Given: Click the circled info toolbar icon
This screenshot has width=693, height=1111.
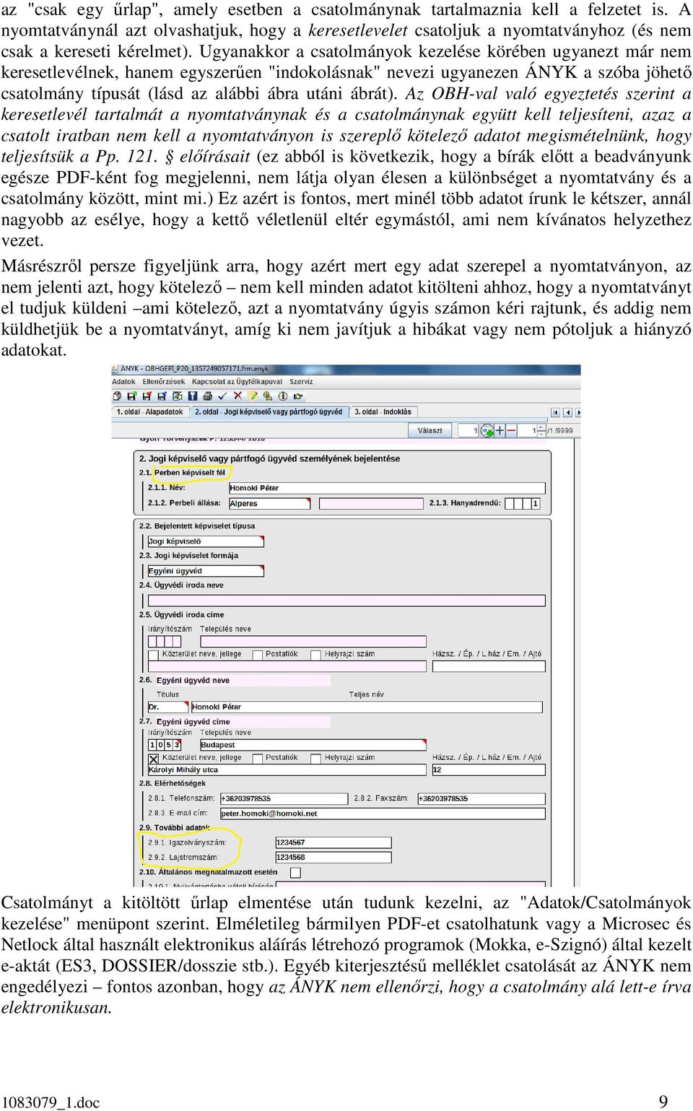Looking at the screenshot, I should tap(283, 396).
